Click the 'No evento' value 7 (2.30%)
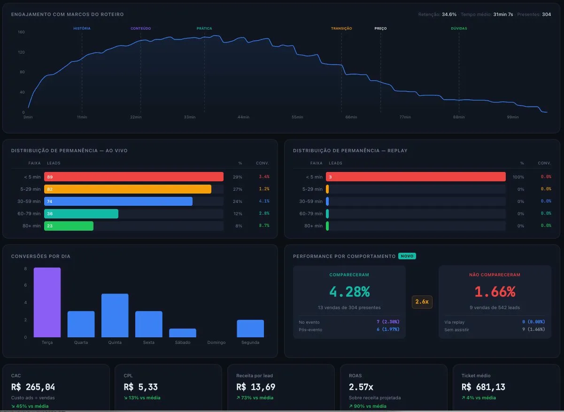Screen dimensions: 564x412 [388, 322]
